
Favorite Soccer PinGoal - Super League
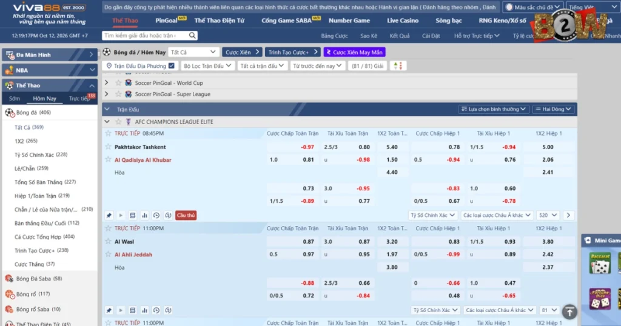point(118,94)
